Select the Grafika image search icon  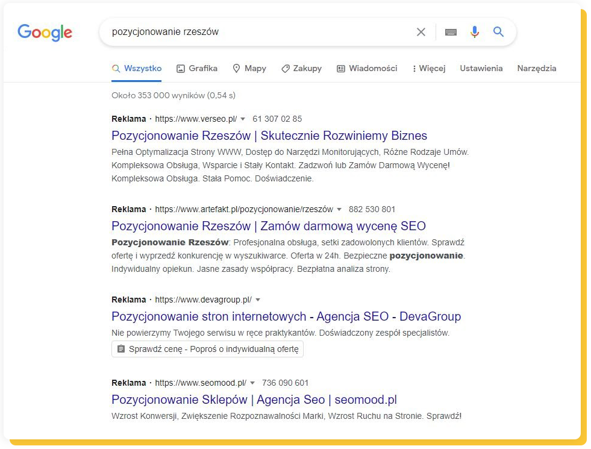pos(181,69)
